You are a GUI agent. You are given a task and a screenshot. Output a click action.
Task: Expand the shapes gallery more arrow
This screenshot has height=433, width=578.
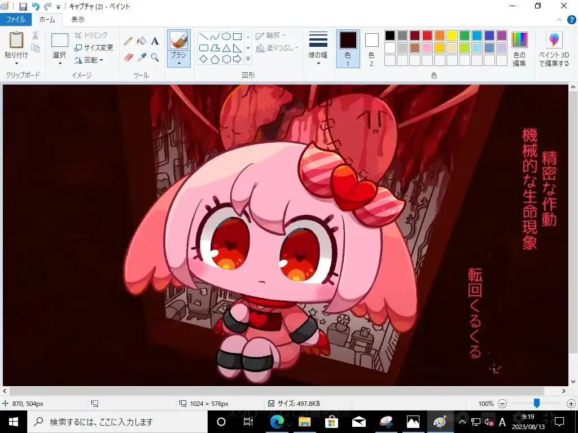pos(248,59)
